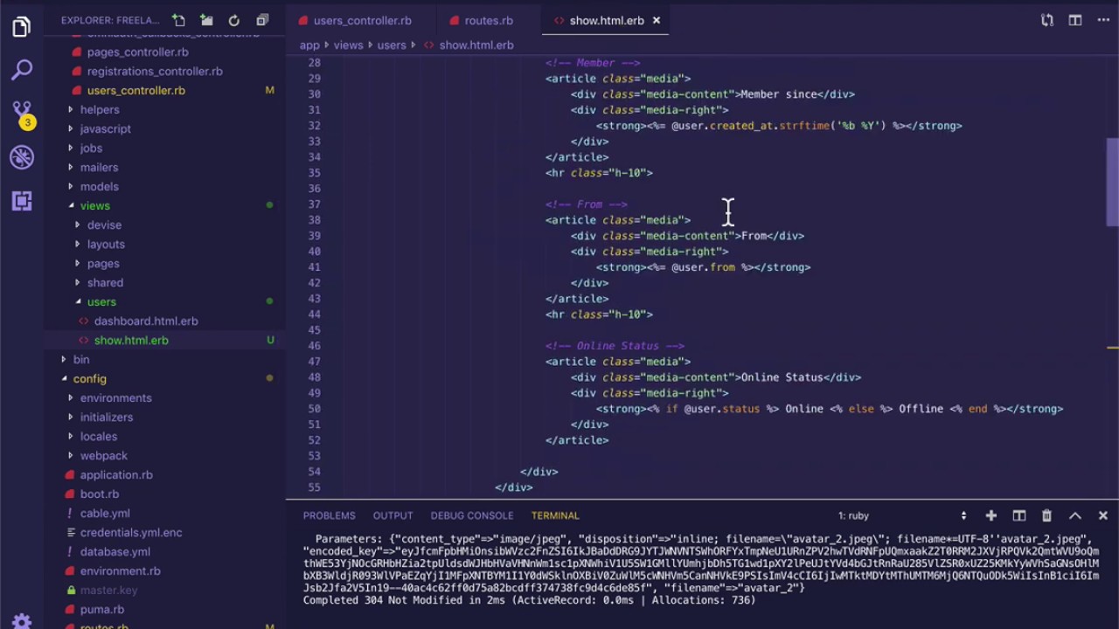Create a new file in Explorer header
This screenshot has height=629, width=1119.
tap(178, 20)
